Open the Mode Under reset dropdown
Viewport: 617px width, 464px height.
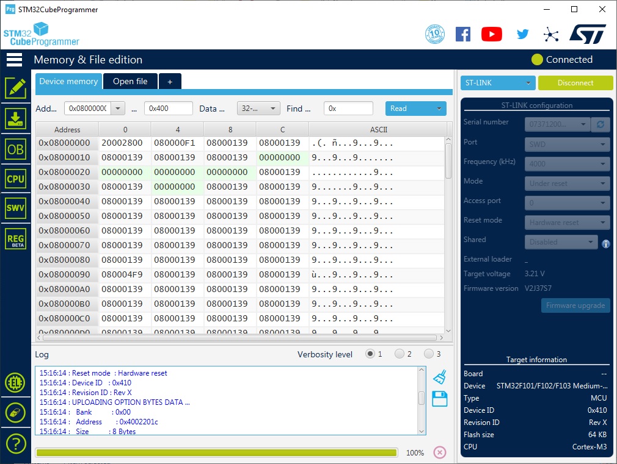pos(567,184)
